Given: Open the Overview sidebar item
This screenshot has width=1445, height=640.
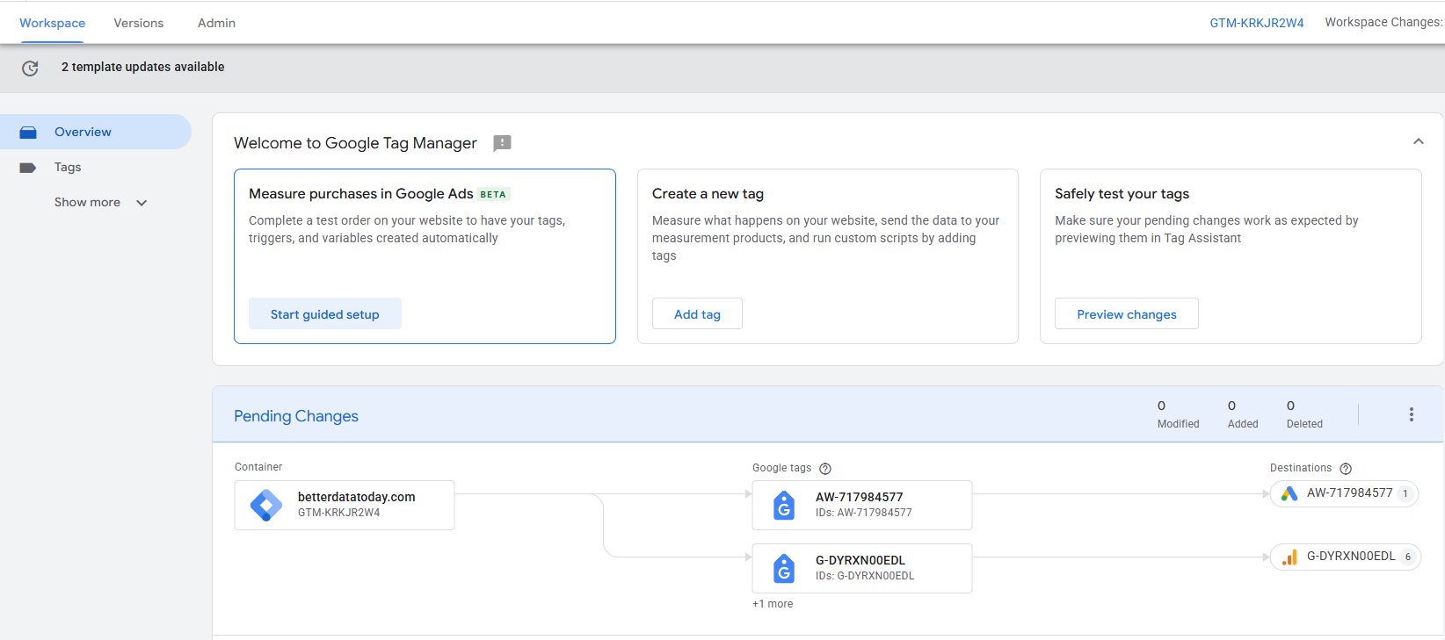Looking at the screenshot, I should [95, 132].
